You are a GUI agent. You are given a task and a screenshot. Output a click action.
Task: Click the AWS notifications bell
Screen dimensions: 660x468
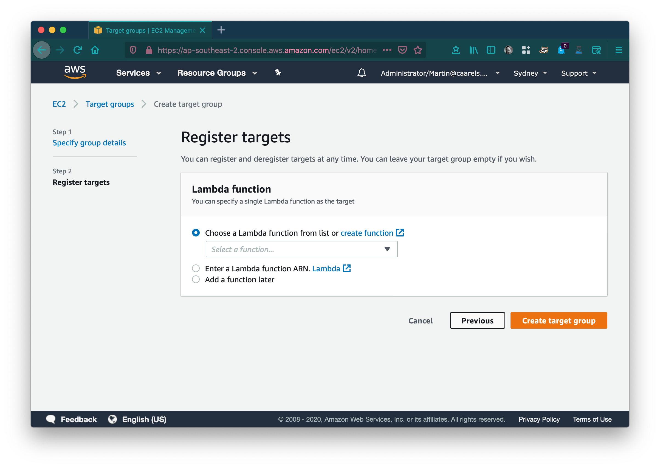tap(362, 73)
